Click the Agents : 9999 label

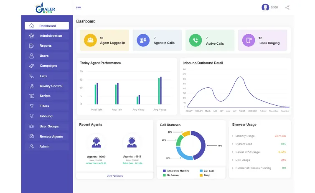click(96, 157)
